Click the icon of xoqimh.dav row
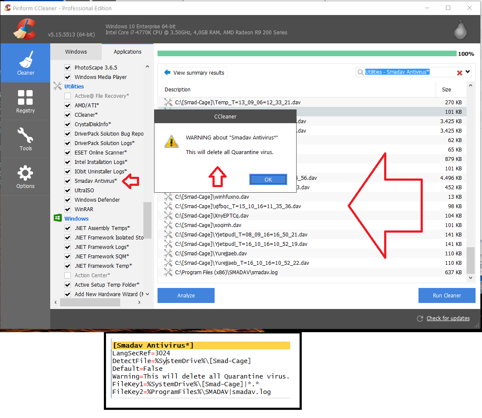The image size is (482, 418). (x=168, y=225)
